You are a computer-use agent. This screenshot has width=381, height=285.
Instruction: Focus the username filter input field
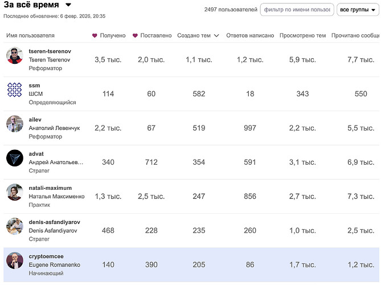pyautogui.click(x=296, y=10)
